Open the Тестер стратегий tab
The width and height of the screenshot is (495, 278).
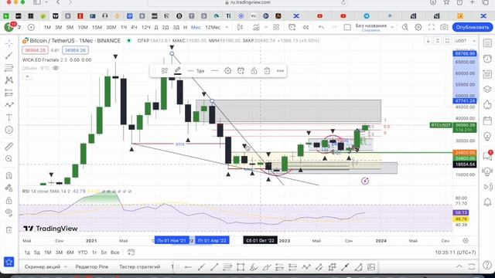coord(139,266)
